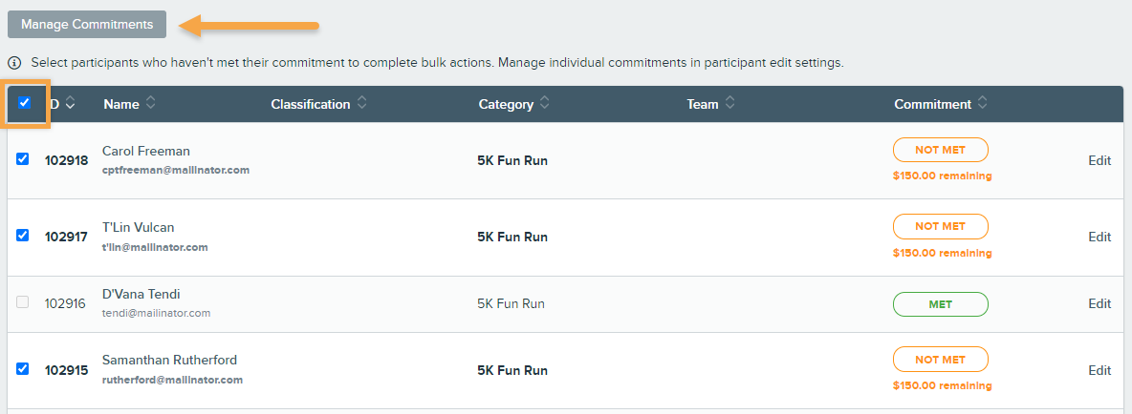
Task: Click 5K Fun Run in Samanthan Rutherford's row
Action: coord(512,371)
